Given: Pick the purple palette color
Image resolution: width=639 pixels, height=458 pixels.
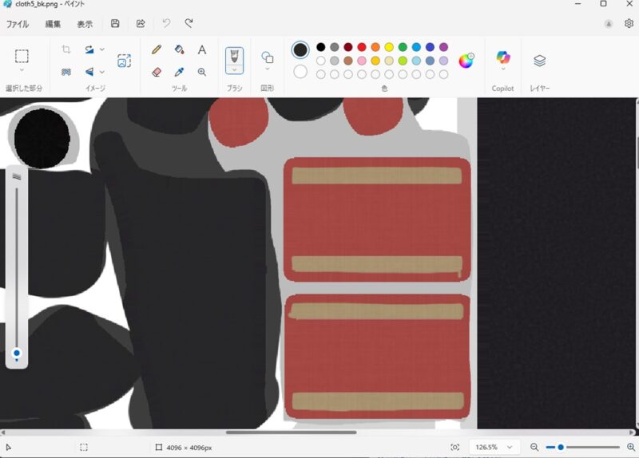Looking at the screenshot, I should click(444, 47).
